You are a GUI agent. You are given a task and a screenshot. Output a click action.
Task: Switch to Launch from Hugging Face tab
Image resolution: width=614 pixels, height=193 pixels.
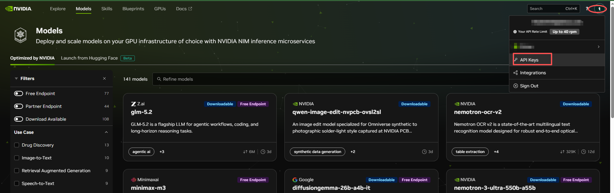(x=89, y=58)
